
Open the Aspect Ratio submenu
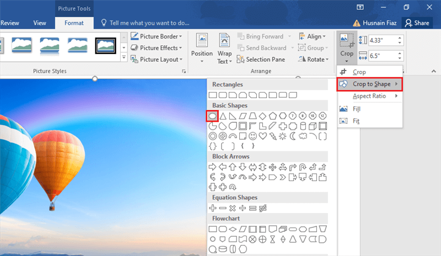pyautogui.click(x=369, y=96)
